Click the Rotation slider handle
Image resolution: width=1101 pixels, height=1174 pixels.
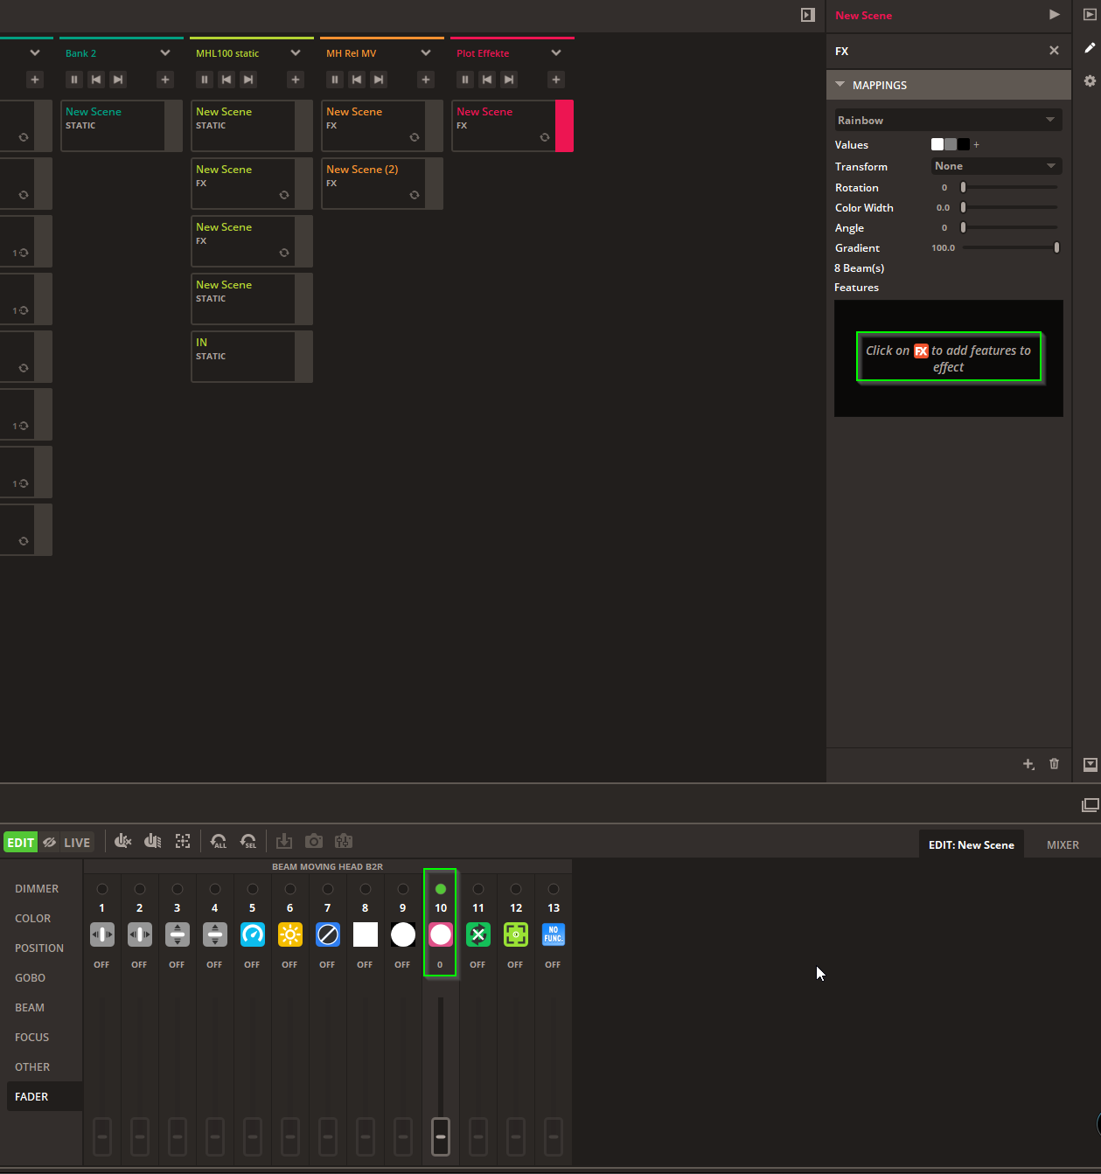(963, 187)
